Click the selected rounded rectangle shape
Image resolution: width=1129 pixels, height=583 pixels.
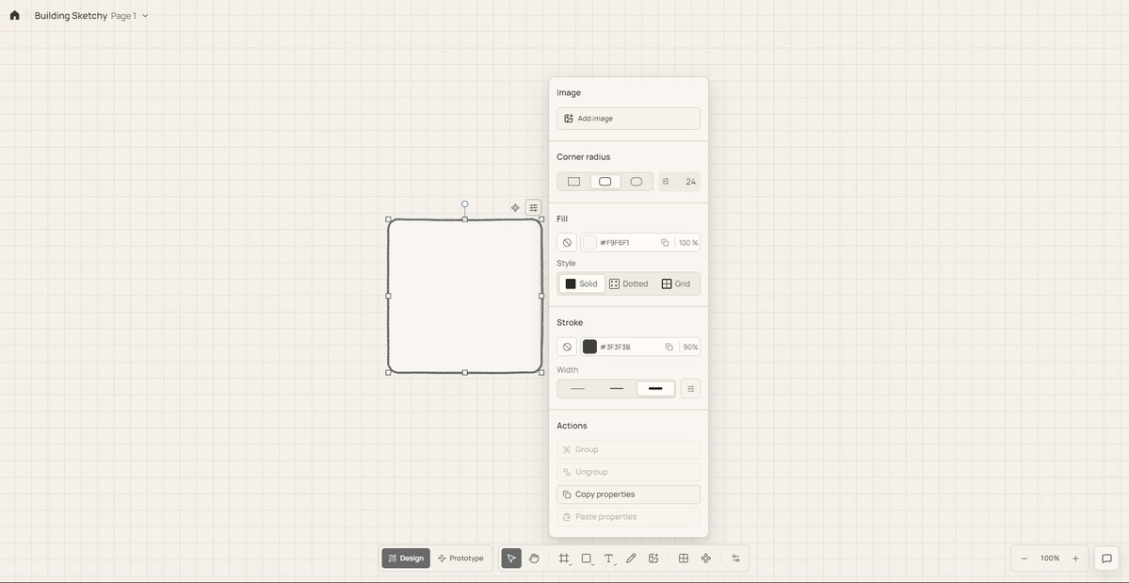click(x=465, y=296)
